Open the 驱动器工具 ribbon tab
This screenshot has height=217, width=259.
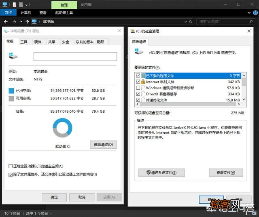64,13
